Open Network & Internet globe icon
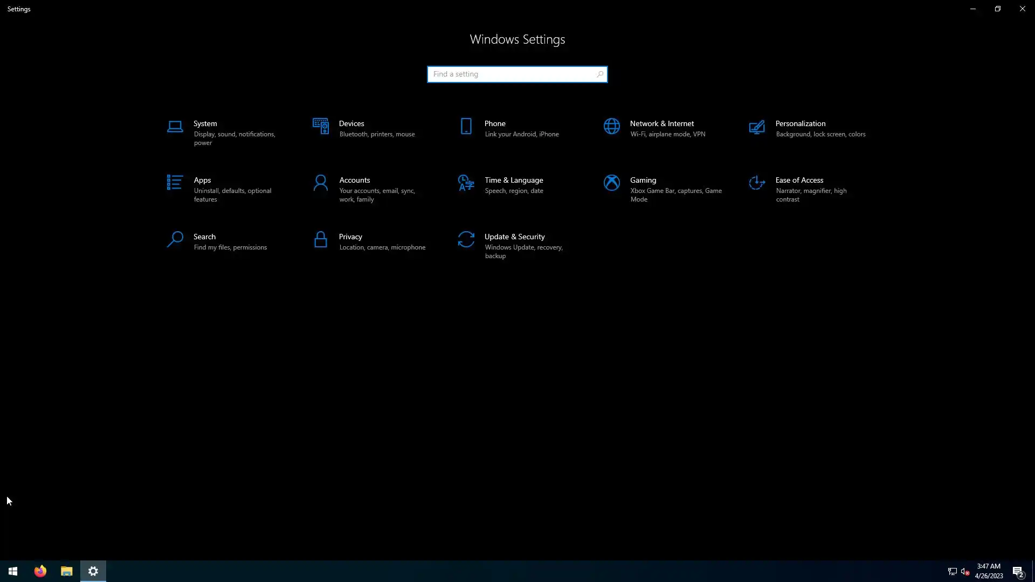 point(611,127)
